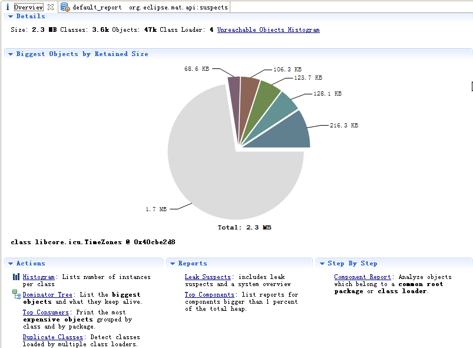
Task: Click the 123.7 KB label
Action: pos(308,78)
